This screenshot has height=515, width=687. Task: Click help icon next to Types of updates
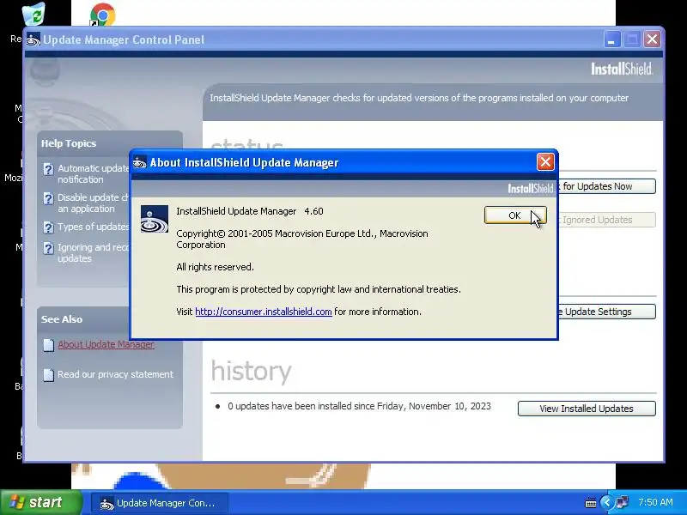(48, 227)
